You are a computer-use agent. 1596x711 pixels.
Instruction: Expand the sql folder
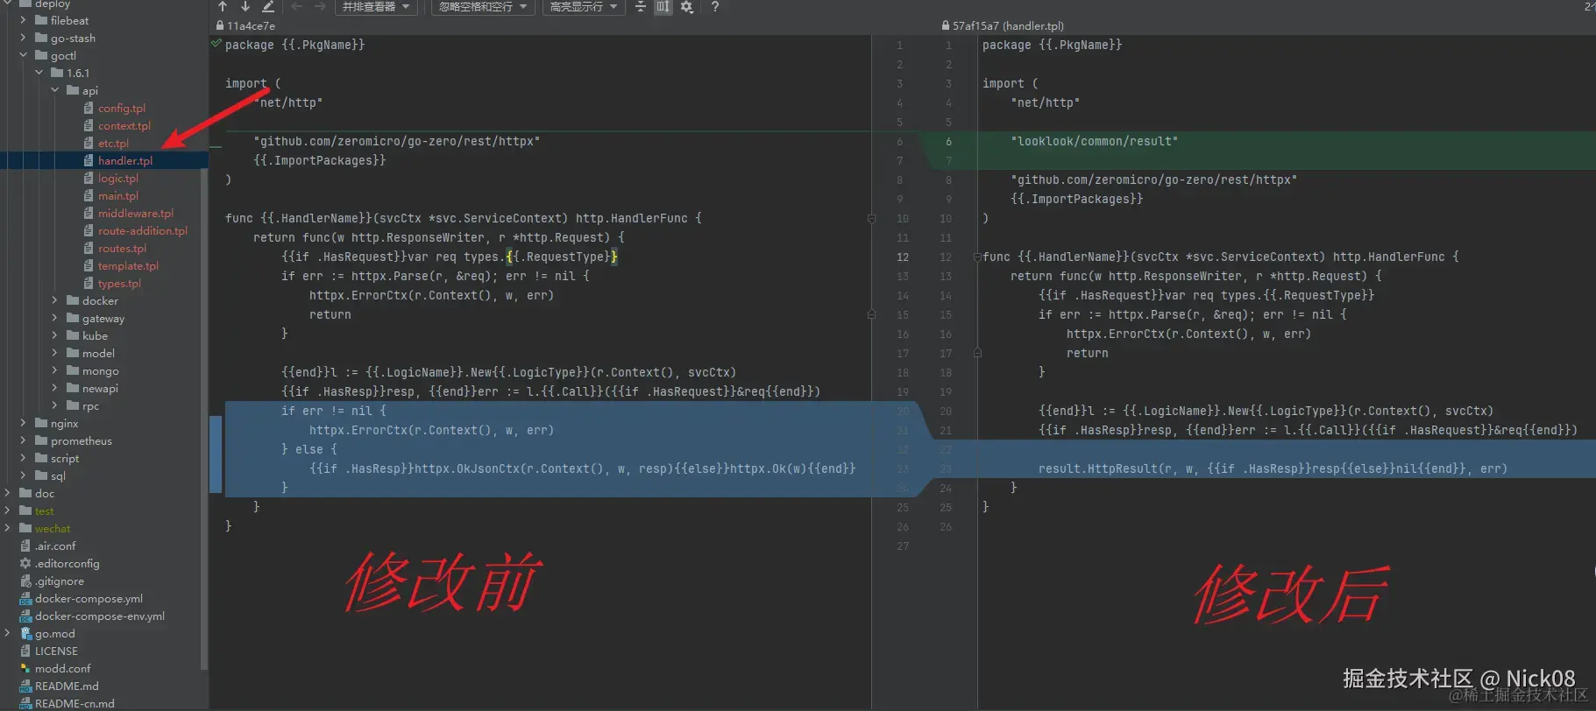tap(24, 475)
